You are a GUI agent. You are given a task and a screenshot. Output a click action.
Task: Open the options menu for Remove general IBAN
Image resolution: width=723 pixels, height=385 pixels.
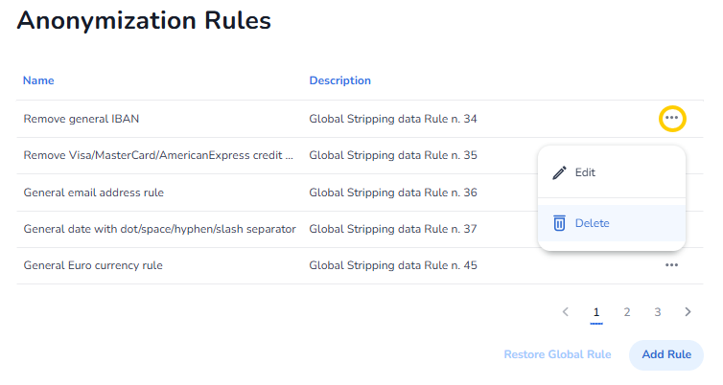point(671,119)
